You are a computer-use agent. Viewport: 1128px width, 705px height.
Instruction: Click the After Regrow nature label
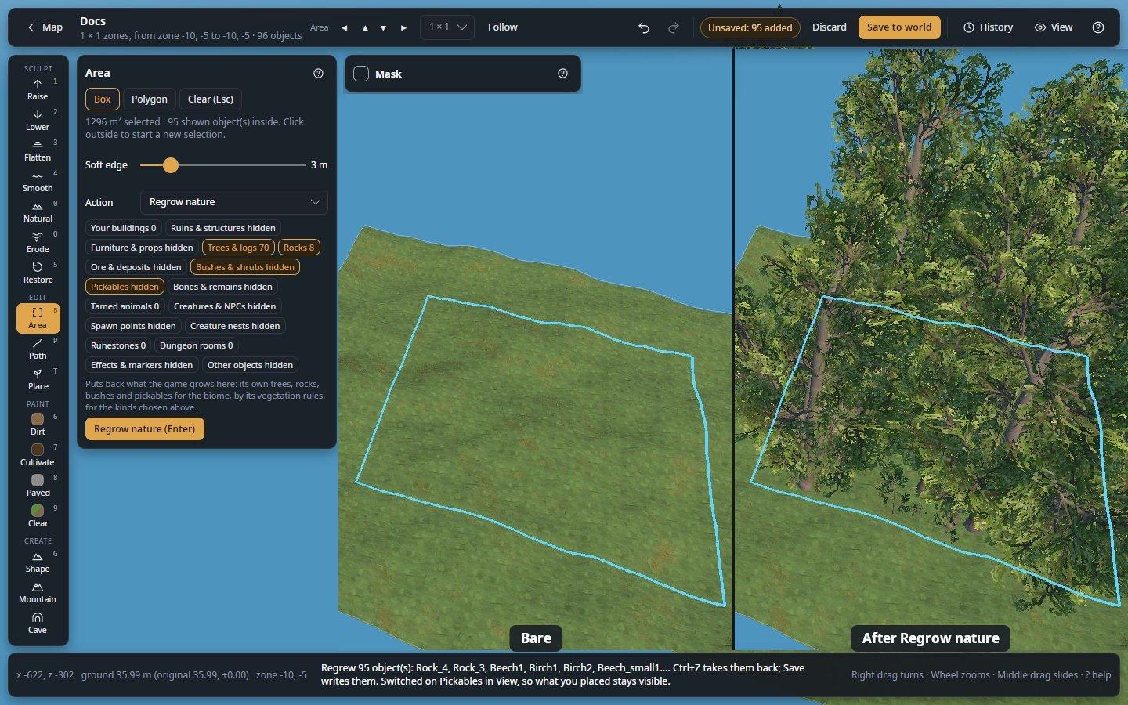(x=931, y=638)
